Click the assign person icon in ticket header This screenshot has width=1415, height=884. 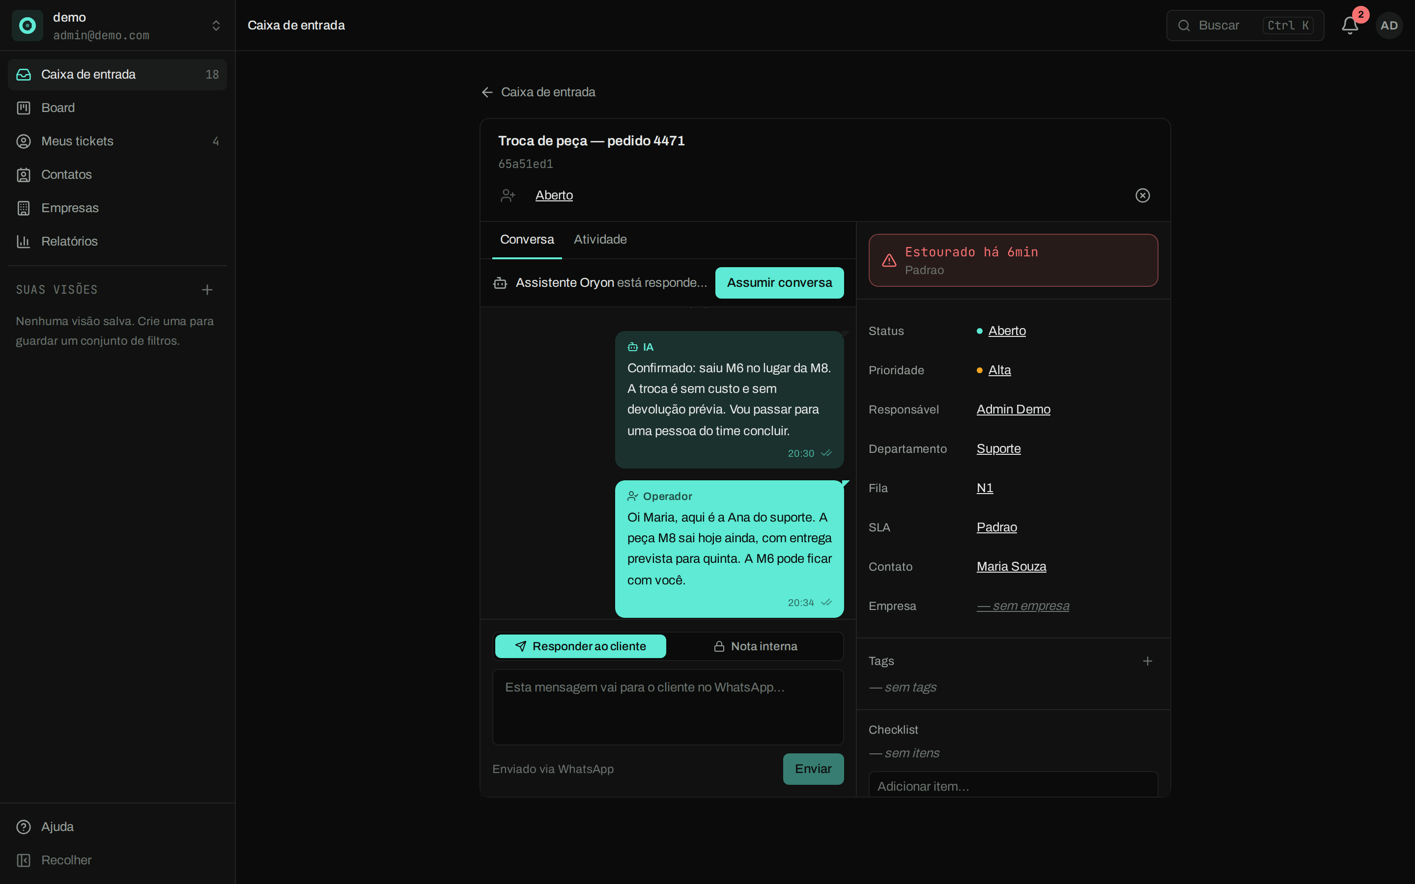[508, 195]
